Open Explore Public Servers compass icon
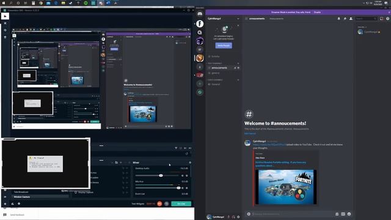Image resolution: width=391 pixels, height=220 pixels. click(200, 92)
